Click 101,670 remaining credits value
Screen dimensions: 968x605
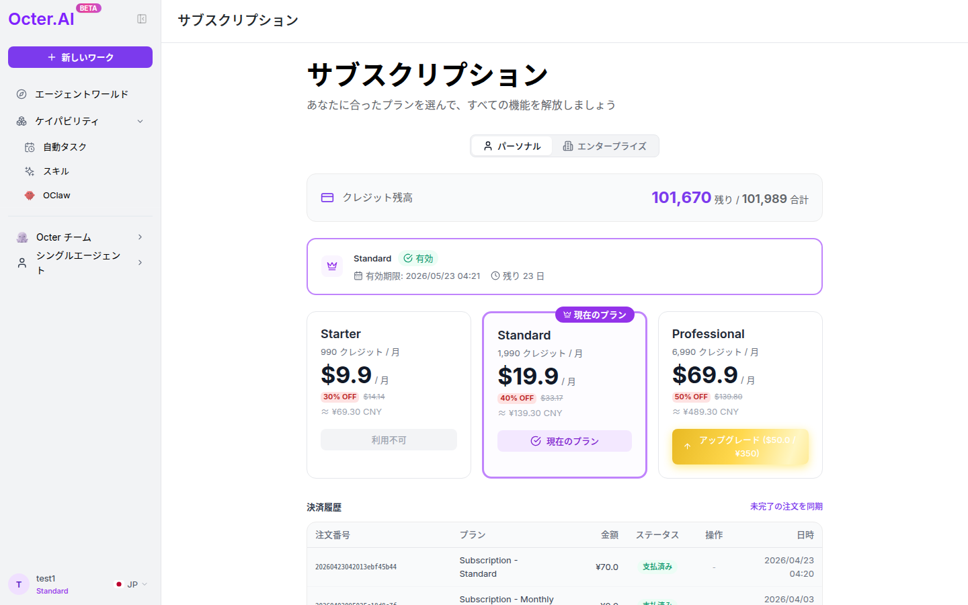pyautogui.click(x=681, y=198)
